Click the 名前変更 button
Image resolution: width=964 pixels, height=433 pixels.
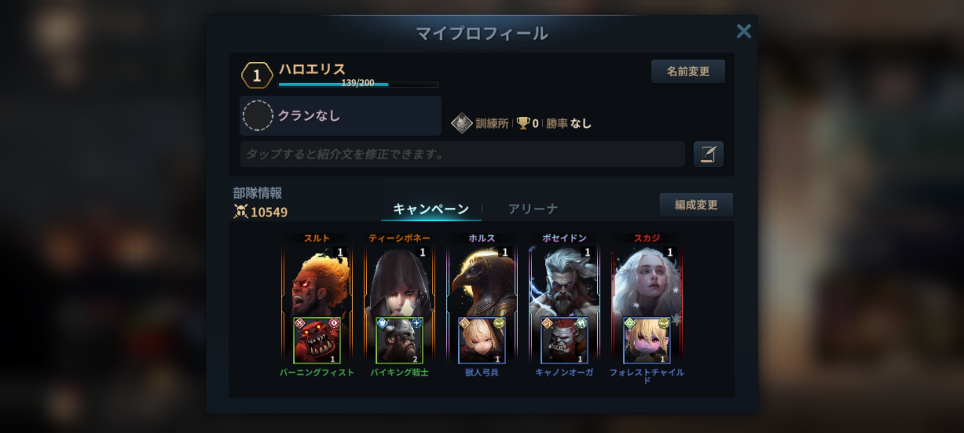coord(688,71)
